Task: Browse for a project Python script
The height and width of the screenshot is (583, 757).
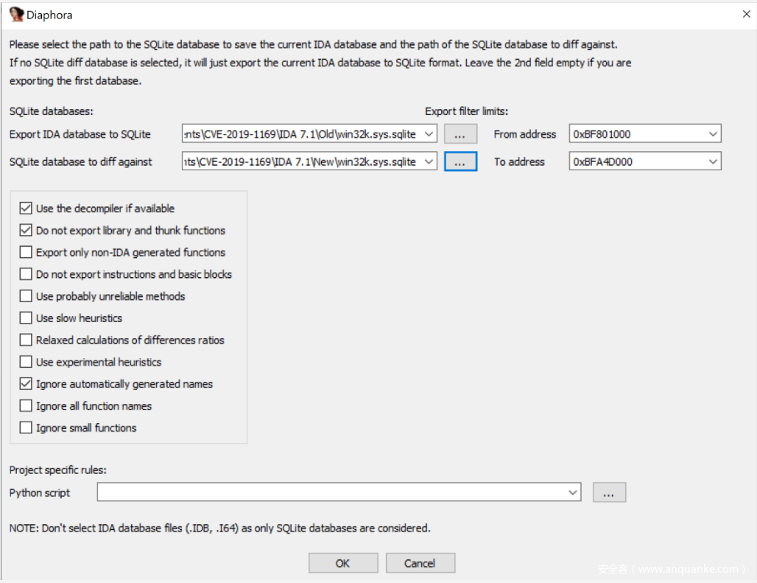Action: (608, 493)
